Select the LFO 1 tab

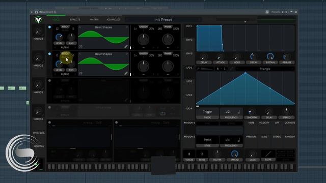point(189,68)
